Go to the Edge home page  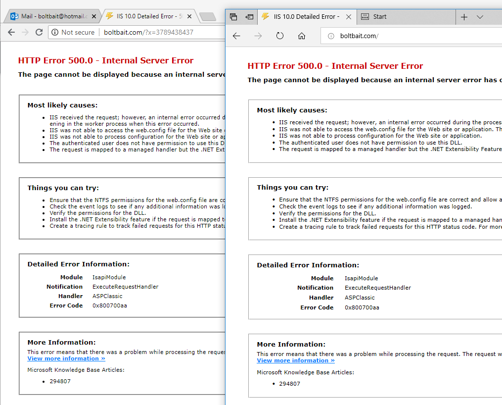[302, 36]
